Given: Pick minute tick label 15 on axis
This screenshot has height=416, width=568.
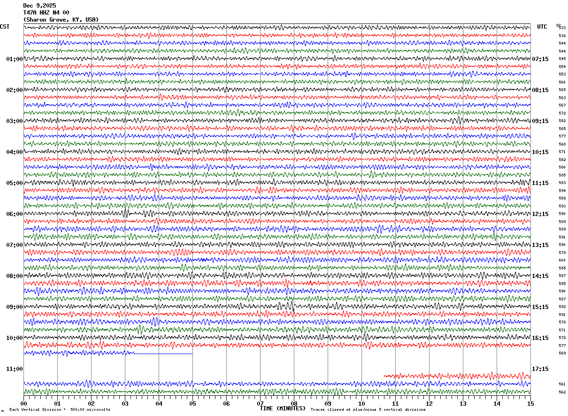Looking at the screenshot, I should (530, 404).
